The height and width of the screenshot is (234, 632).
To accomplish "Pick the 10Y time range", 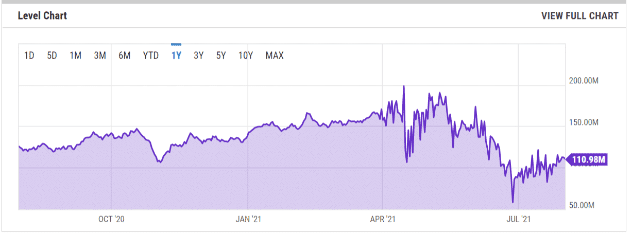I will pos(246,56).
